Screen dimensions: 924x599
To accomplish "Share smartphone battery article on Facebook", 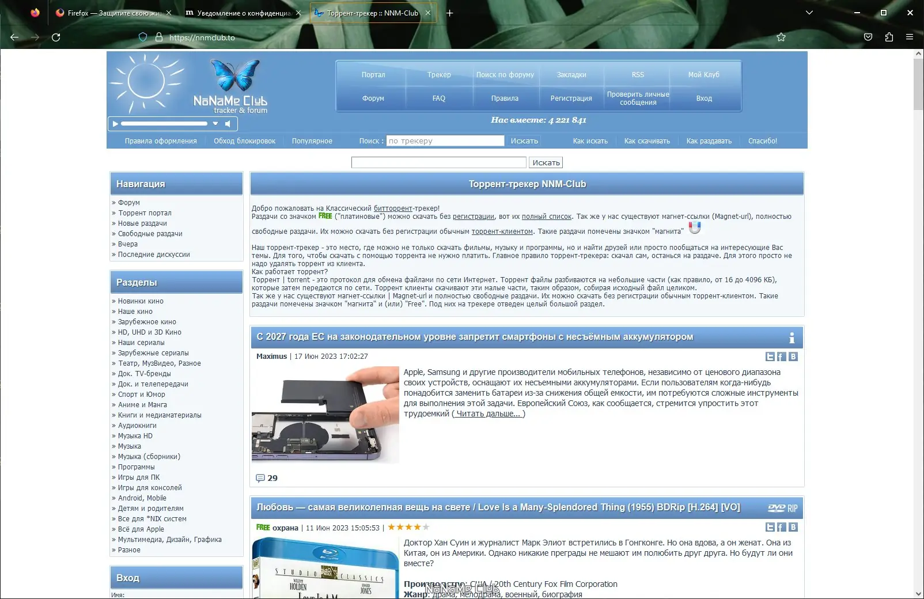I will coord(781,357).
